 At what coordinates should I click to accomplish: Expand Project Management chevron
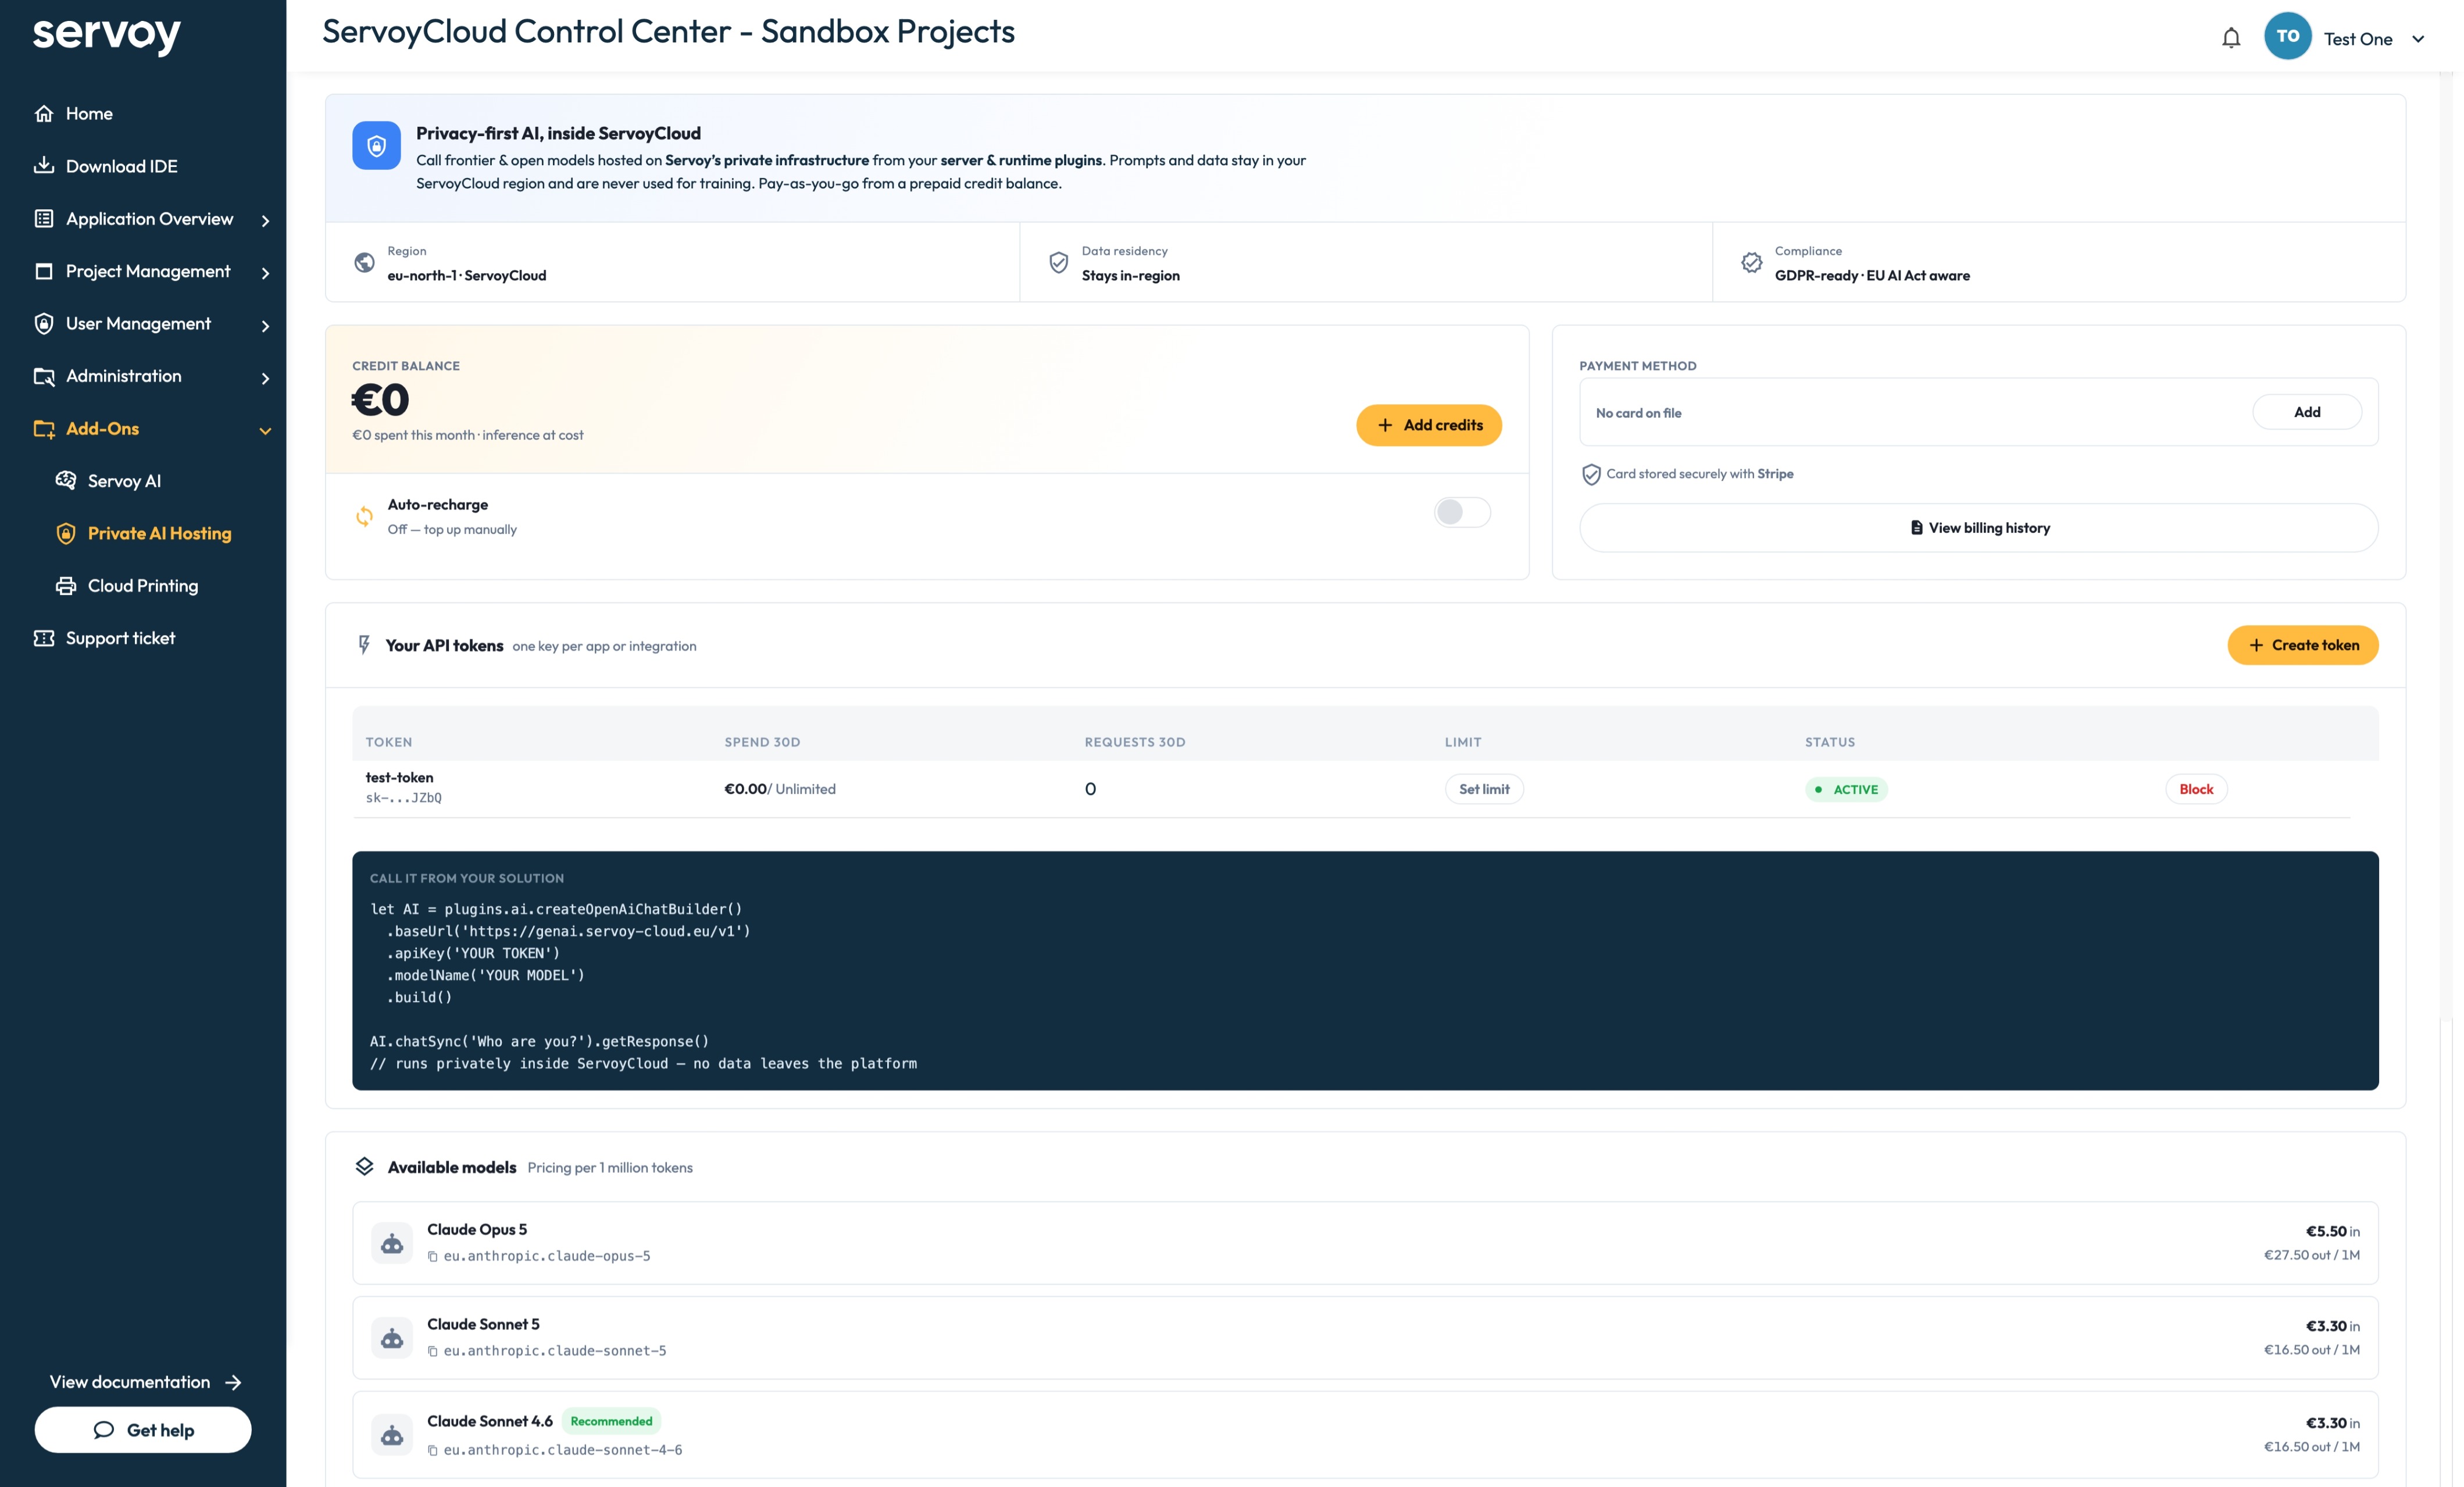[265, 272]
